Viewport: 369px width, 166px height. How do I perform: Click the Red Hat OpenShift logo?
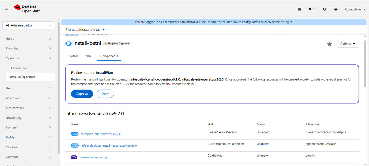pos(27,9)
